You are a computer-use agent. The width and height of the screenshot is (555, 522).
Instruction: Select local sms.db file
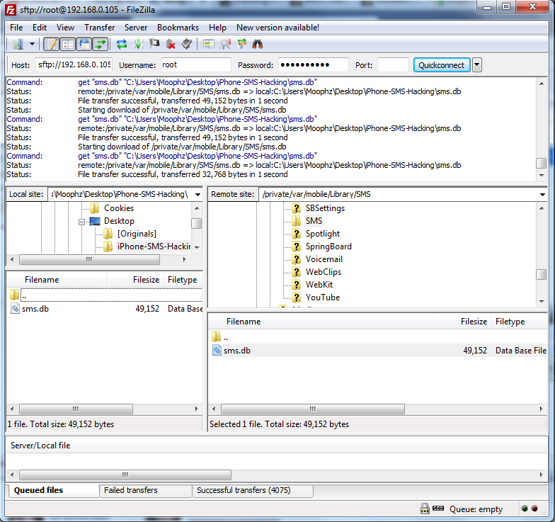[105, 309]
